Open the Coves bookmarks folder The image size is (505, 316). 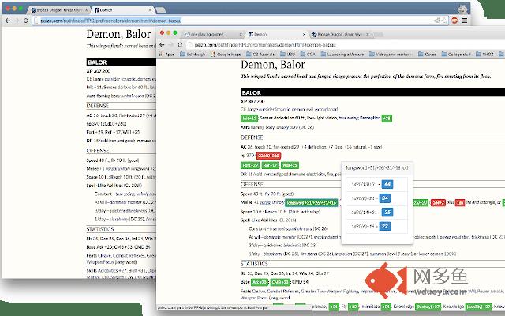click(427, 55)
